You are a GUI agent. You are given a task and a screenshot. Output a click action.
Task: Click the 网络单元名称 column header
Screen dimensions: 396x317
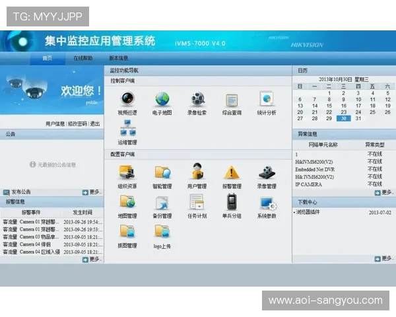tap(323, 145)
